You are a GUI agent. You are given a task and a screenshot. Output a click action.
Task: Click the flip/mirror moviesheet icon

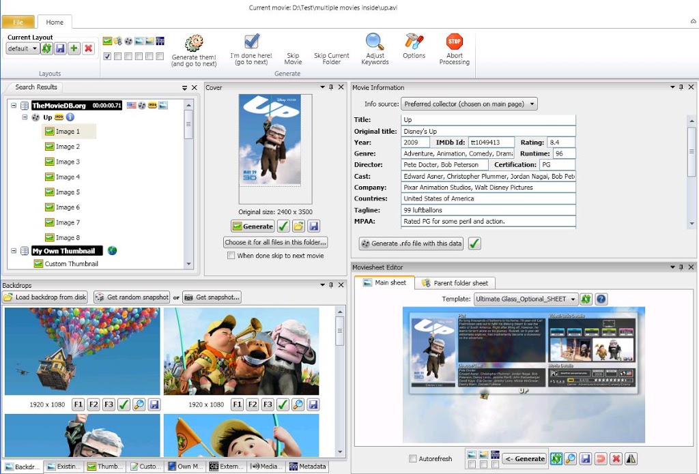(x=631, y=458)
